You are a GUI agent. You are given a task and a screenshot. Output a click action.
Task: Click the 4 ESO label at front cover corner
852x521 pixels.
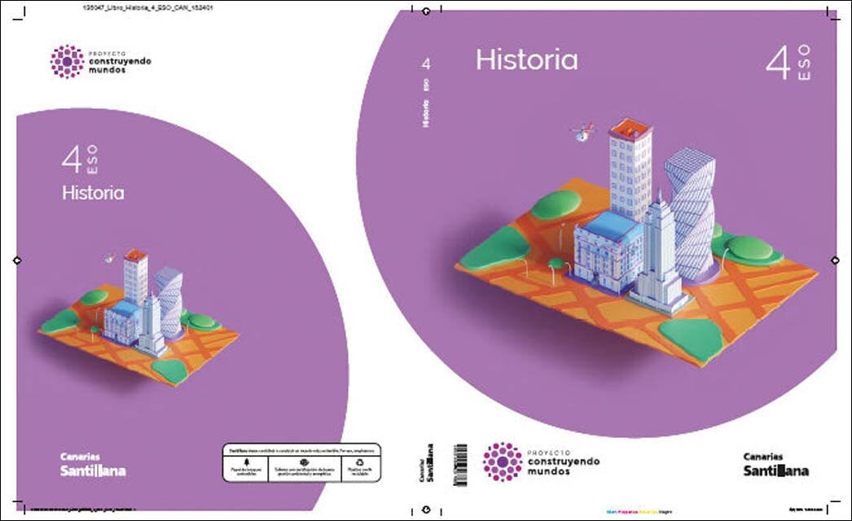click(788, 63)
